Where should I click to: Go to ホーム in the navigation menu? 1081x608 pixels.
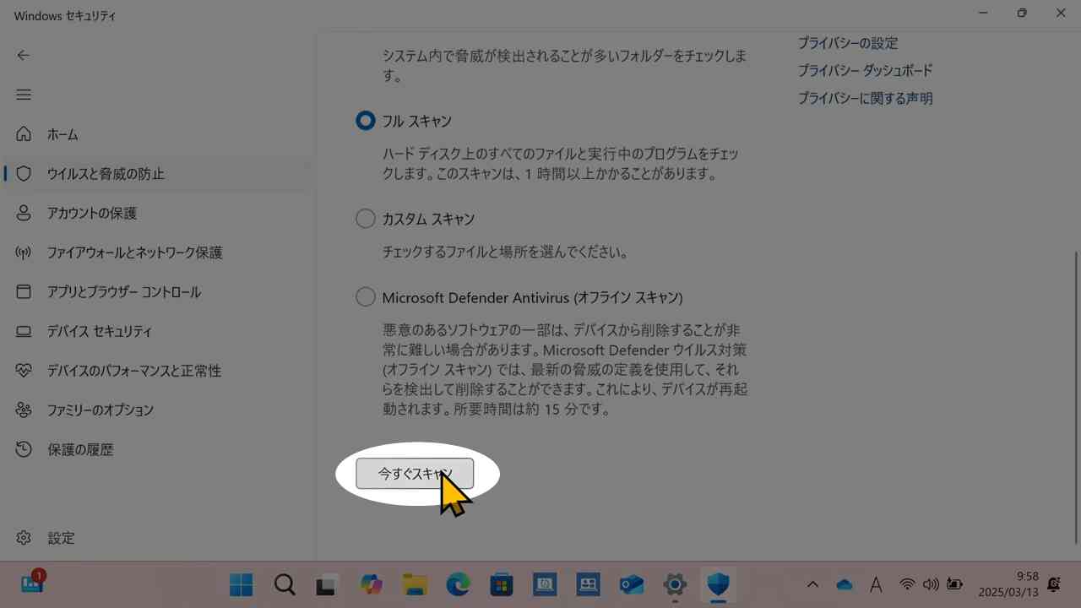click(x=62, y=133)
